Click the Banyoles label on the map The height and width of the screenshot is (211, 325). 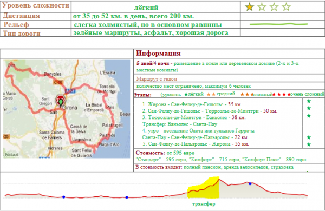point(53,74)
